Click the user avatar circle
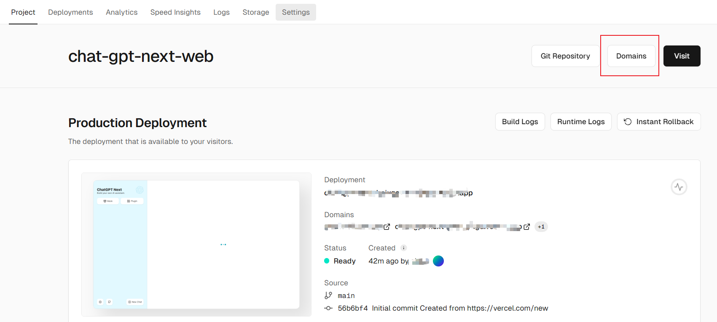 coord(438,261)
